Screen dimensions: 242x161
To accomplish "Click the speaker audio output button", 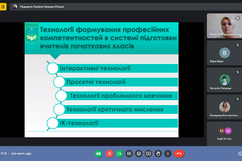I will click(x=98, y=153).
